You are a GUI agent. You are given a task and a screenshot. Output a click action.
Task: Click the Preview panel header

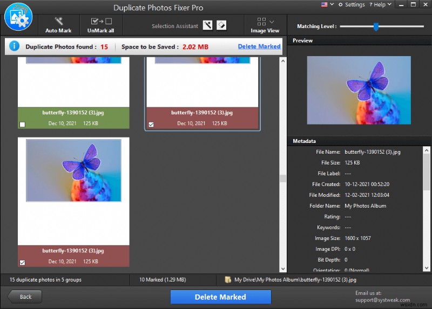(359, 40)
